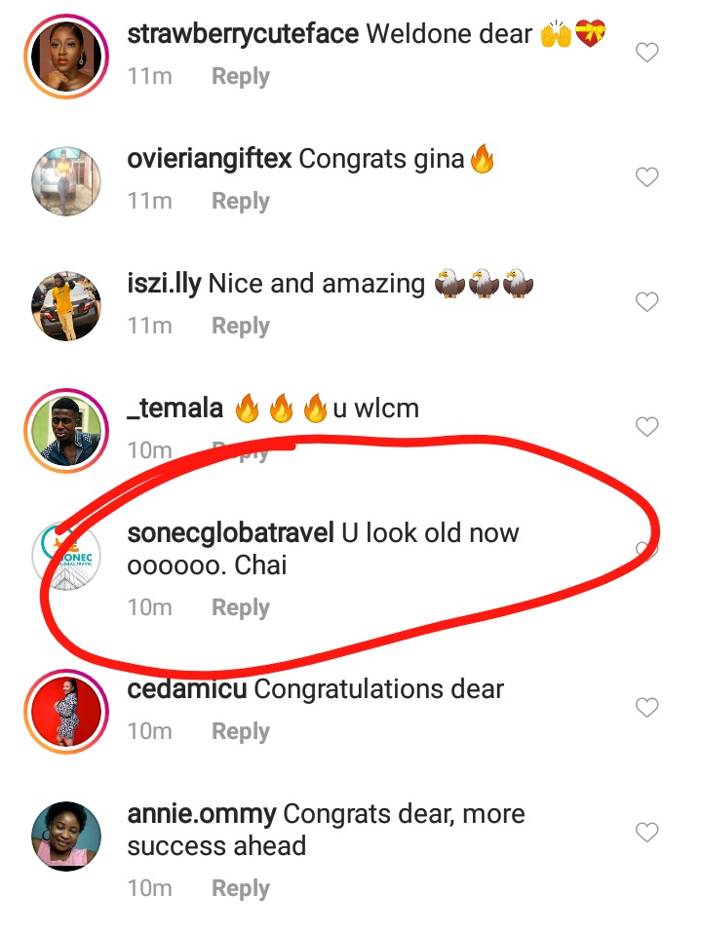Like cedamicu's Congratulations comment
The image size is (702, 934).
pyautogui.click(x=647, y=707)
